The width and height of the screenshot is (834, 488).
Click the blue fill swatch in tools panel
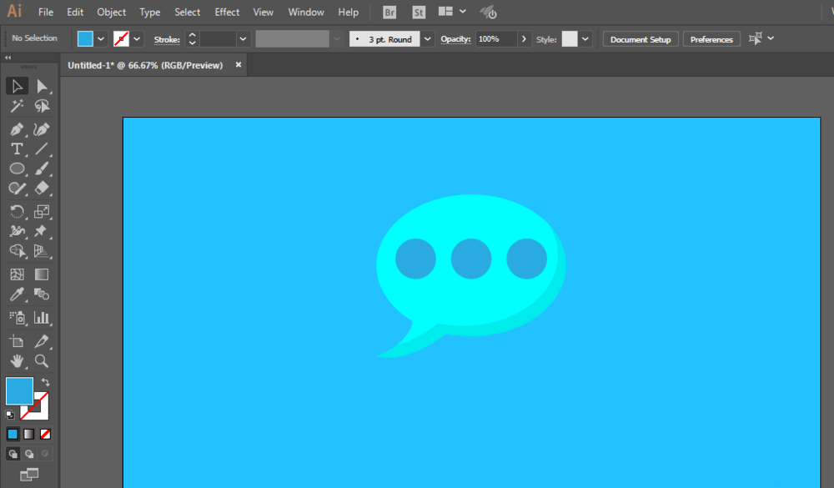pos(20,391)
